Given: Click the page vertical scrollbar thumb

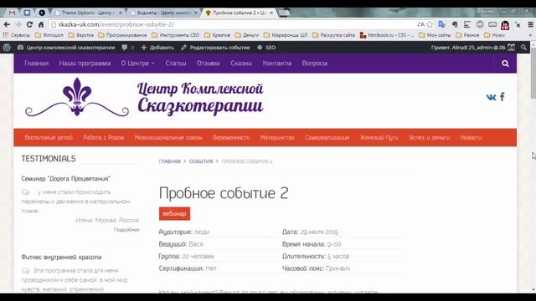Looking at the screenshot, I should click(533, 74).
